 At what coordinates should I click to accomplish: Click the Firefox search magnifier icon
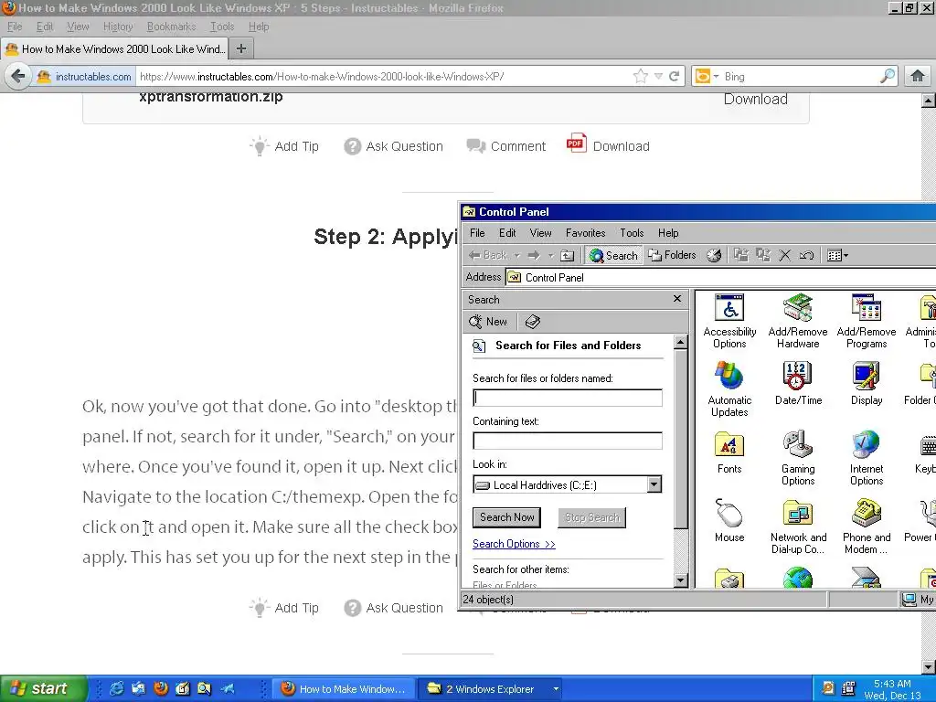tap(888, 76)
